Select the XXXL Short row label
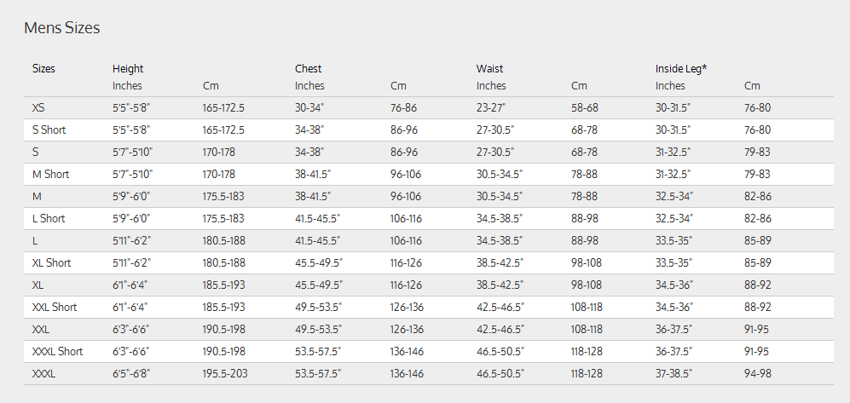 coord(57,352)
